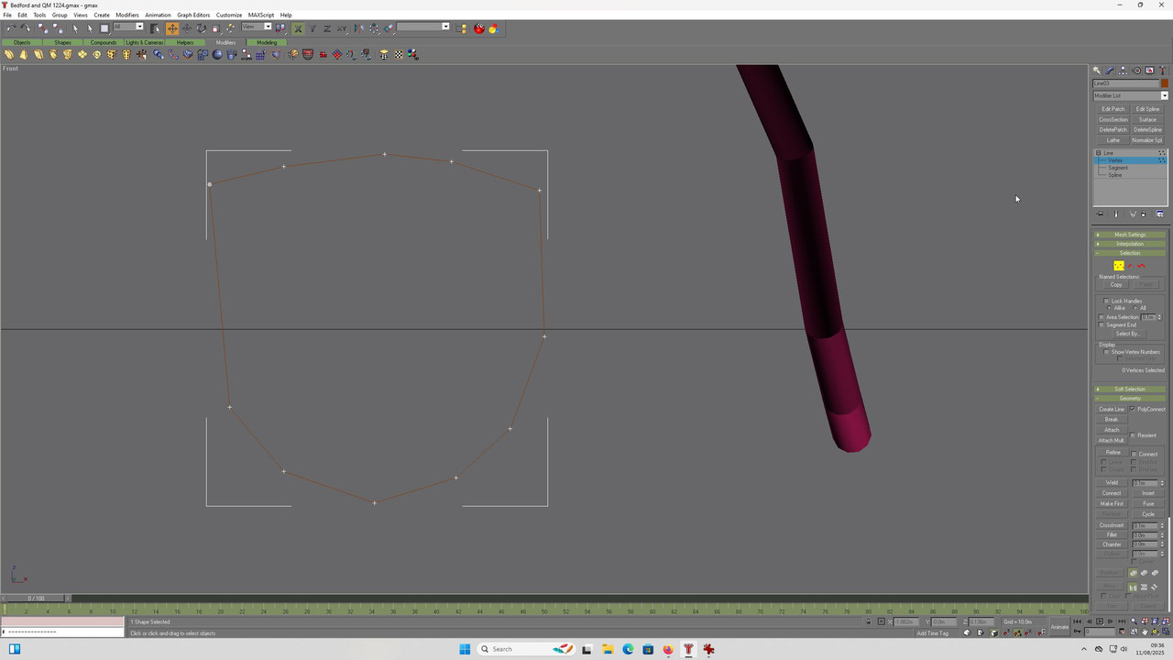This screenshot has height=660, width=1173.
Task: Open the Hierarchy panel icon
Action: click(1124, 71)
